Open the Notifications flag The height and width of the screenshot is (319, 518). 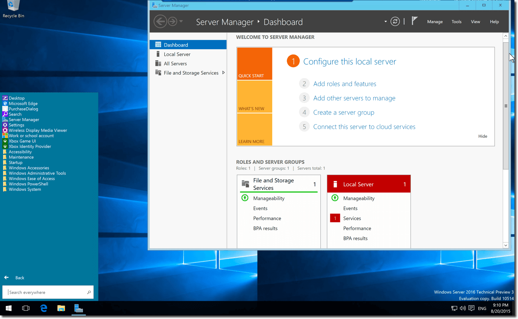pyautogui.click(x=414, y=20)
